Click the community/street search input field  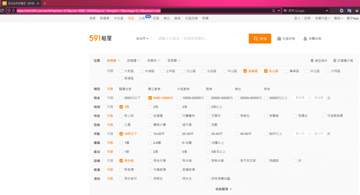coord(201,39)
